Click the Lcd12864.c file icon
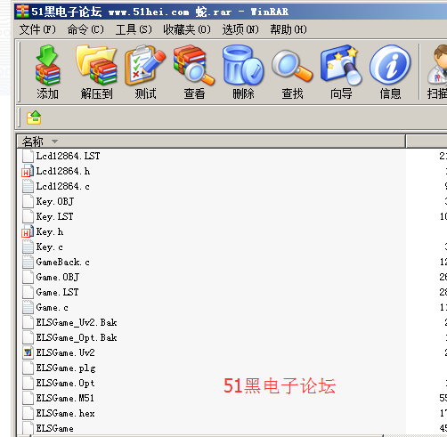The width and height of the screenshot is (447, 437). [28, 186]
